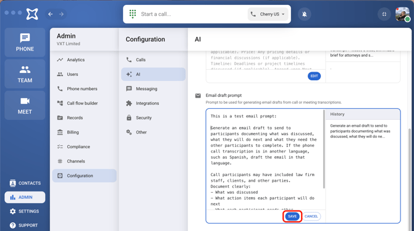This screenshot has width=414, height=231.
Task: Open the MEET section
Action: click(25, 106)
